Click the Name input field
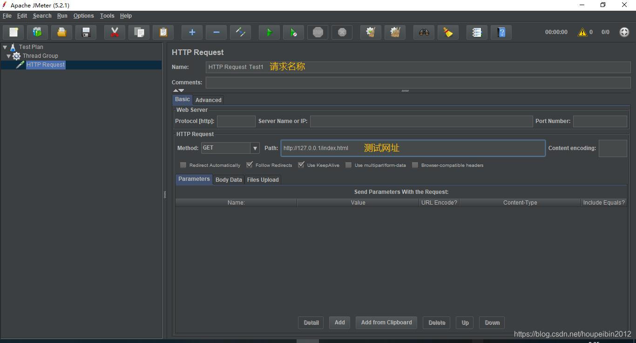The image size is (636, 343). click(x=418, y=67)
